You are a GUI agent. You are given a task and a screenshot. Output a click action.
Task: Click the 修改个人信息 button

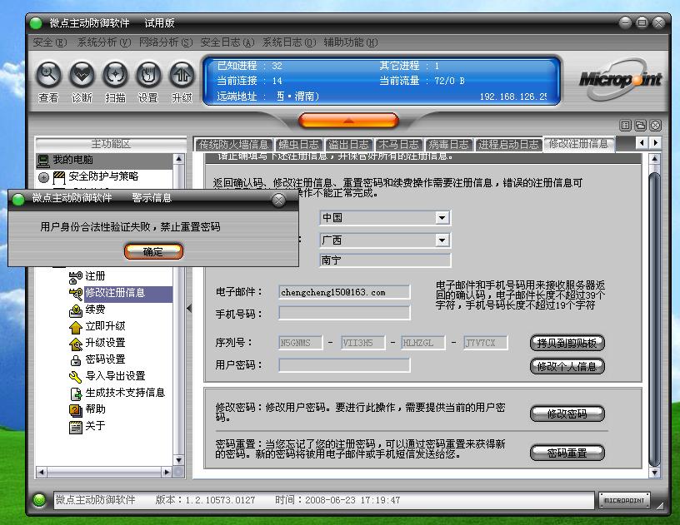(x=567, y=367)
